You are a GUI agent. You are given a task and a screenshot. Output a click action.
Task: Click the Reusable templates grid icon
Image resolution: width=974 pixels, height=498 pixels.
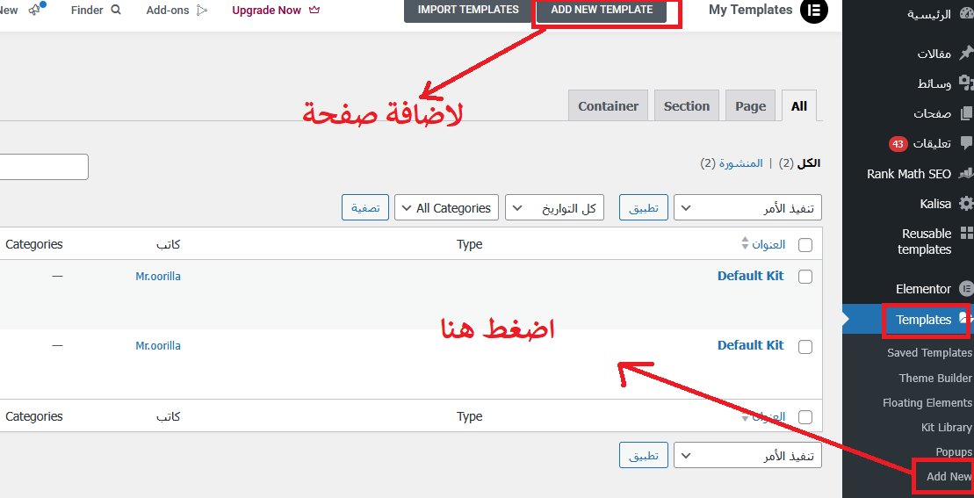pos(966,233)
